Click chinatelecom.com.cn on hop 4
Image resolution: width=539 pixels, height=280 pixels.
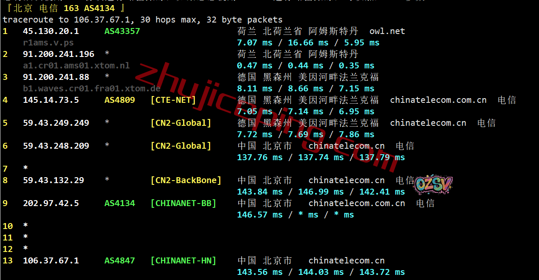point(438,100)
